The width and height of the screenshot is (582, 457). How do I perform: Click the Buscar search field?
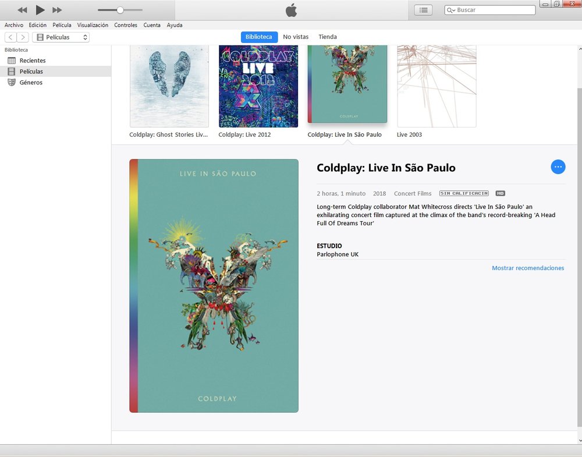click(x=490, y=10)
